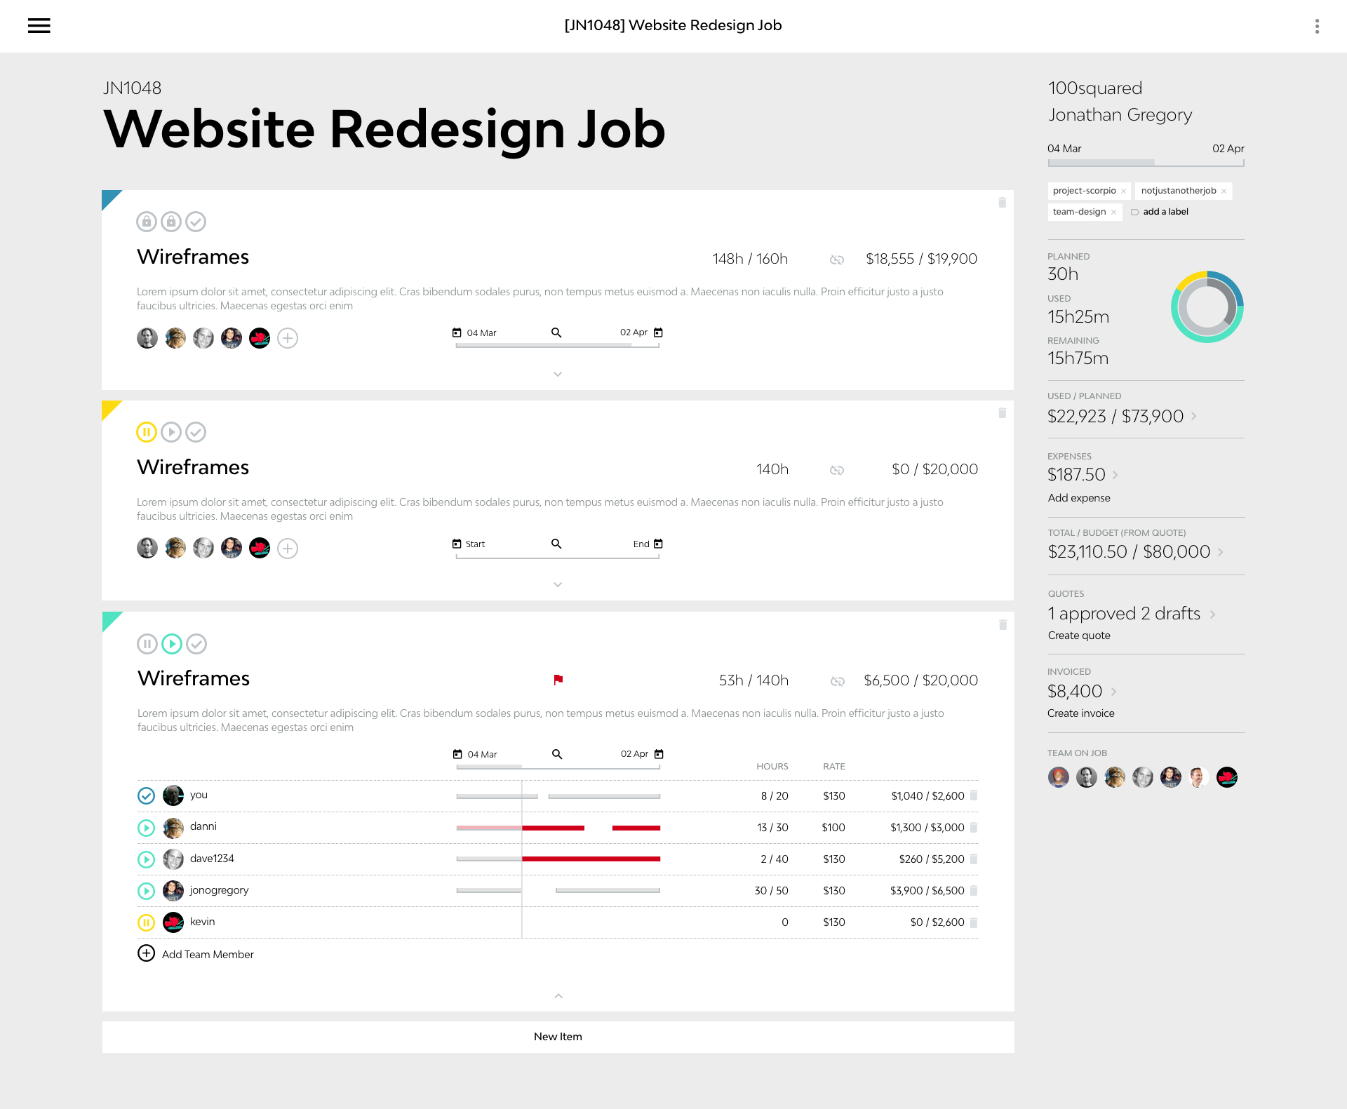Mark first Wireframes as complete

pos(196,222)
